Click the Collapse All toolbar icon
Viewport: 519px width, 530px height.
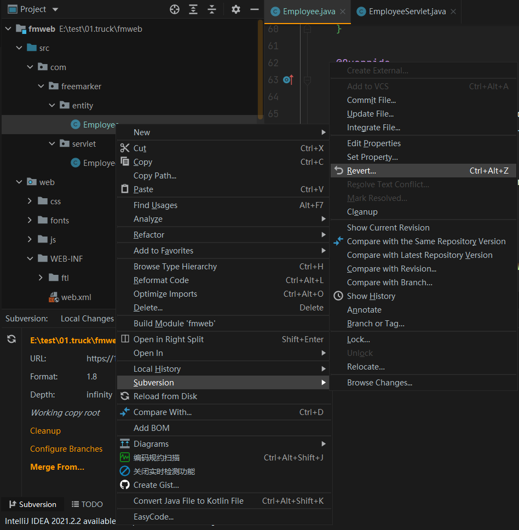pyautogui.click(x=211, y=9)
